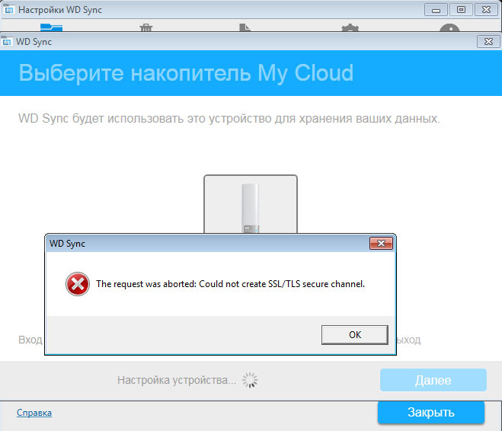The height and width of the screenshot is (431, 502).
Task: Open folders tab icon in Настройки WD Sync
Action: coord(51,27)
